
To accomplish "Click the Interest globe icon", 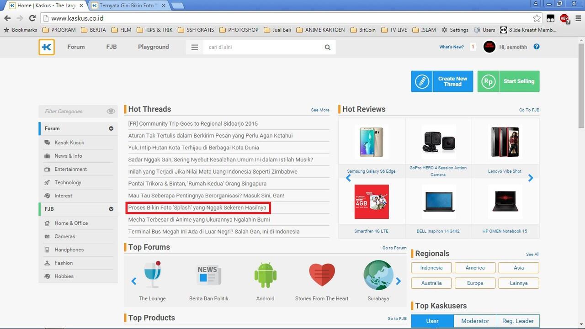I will coord(47,196).
